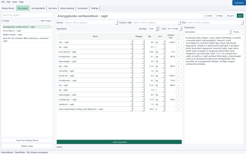246x154 pixels.
Task: Edit quantity 50.0 of Kukoricakeményítő row
Action: pyautogui.click(x=149, y=109)
